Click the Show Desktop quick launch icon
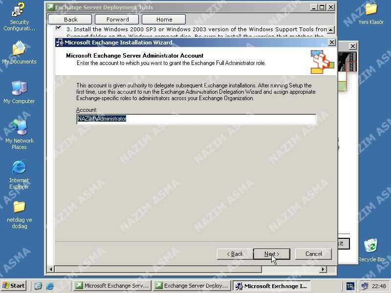Screen dimensions: 391x293 [38, 286]
